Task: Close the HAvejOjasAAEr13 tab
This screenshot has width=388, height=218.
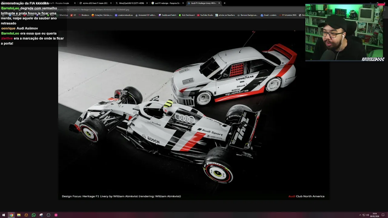Action: pyautogui.click(x=147, y=3)
